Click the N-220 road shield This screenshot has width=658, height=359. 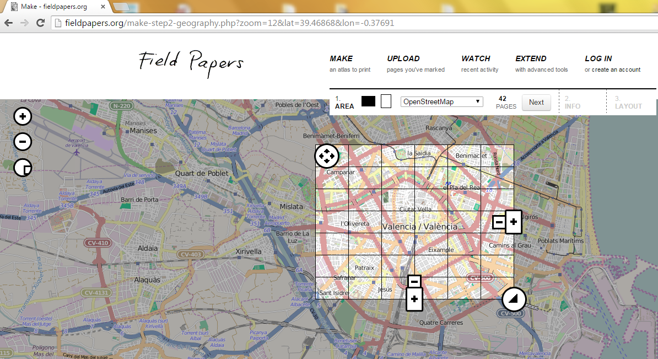122,106
